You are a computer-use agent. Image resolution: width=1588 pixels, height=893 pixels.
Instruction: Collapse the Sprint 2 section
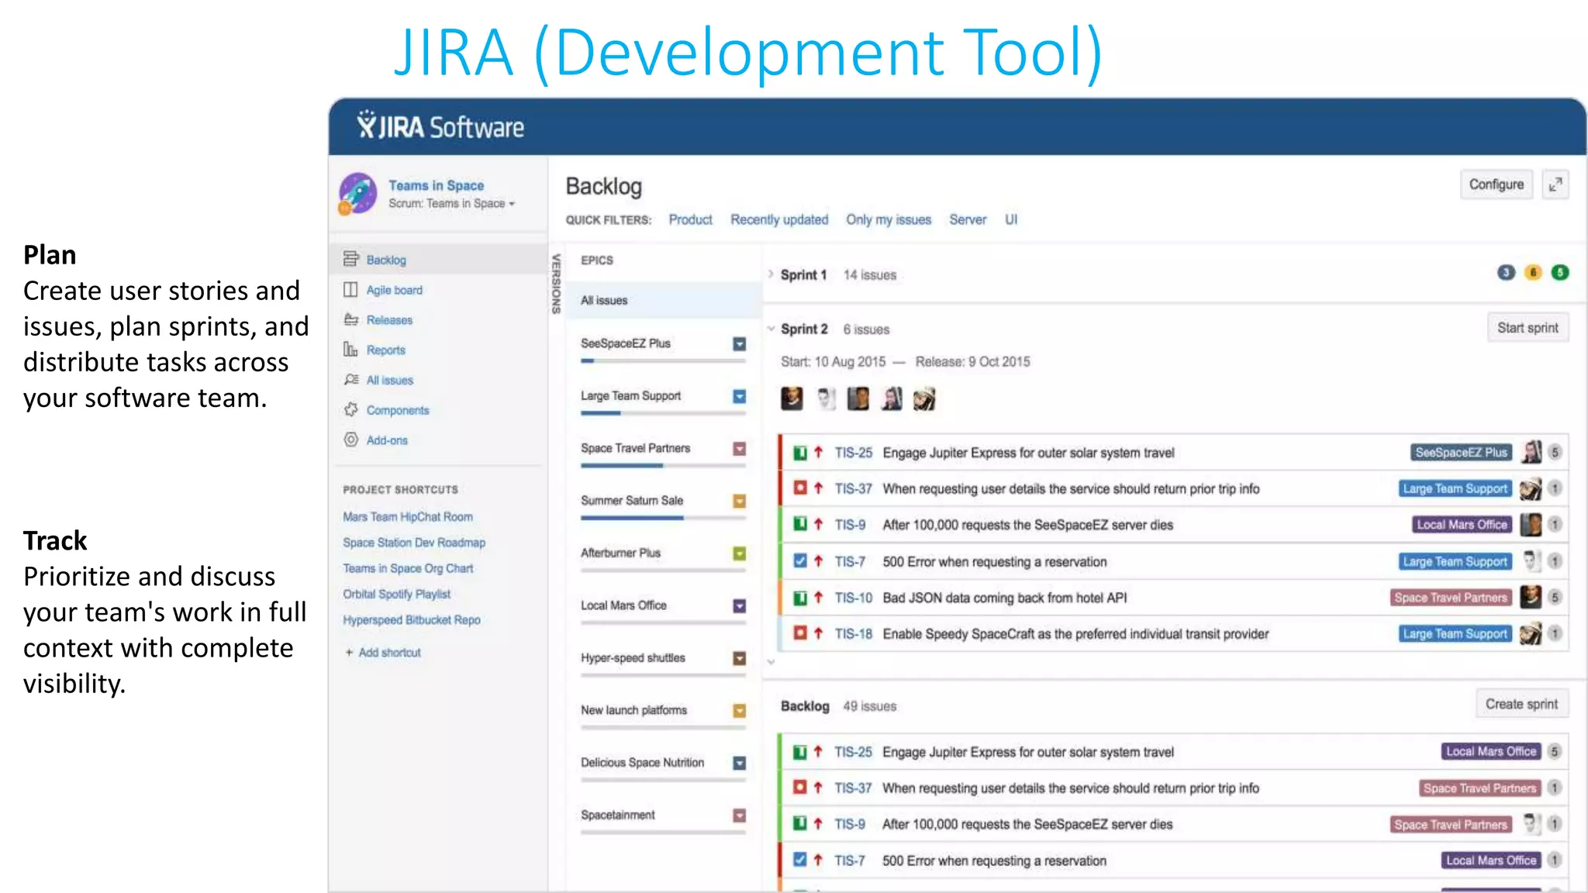771,329
